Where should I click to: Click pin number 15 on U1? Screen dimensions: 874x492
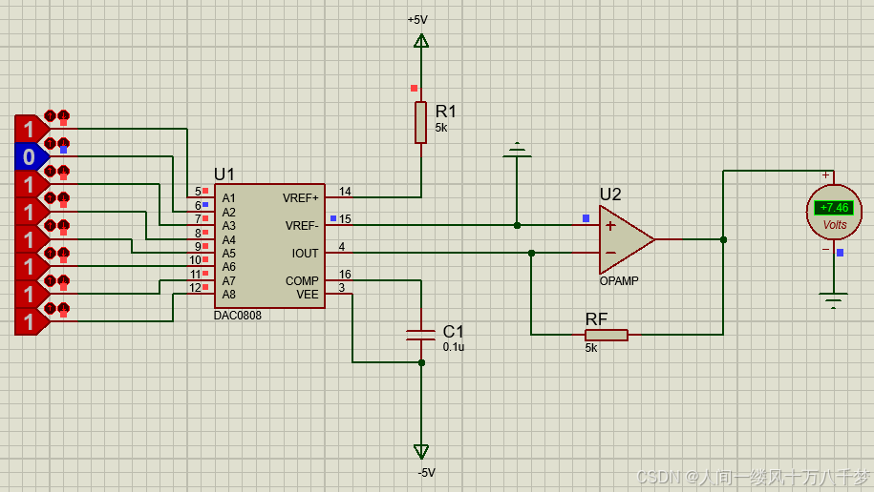345,218
